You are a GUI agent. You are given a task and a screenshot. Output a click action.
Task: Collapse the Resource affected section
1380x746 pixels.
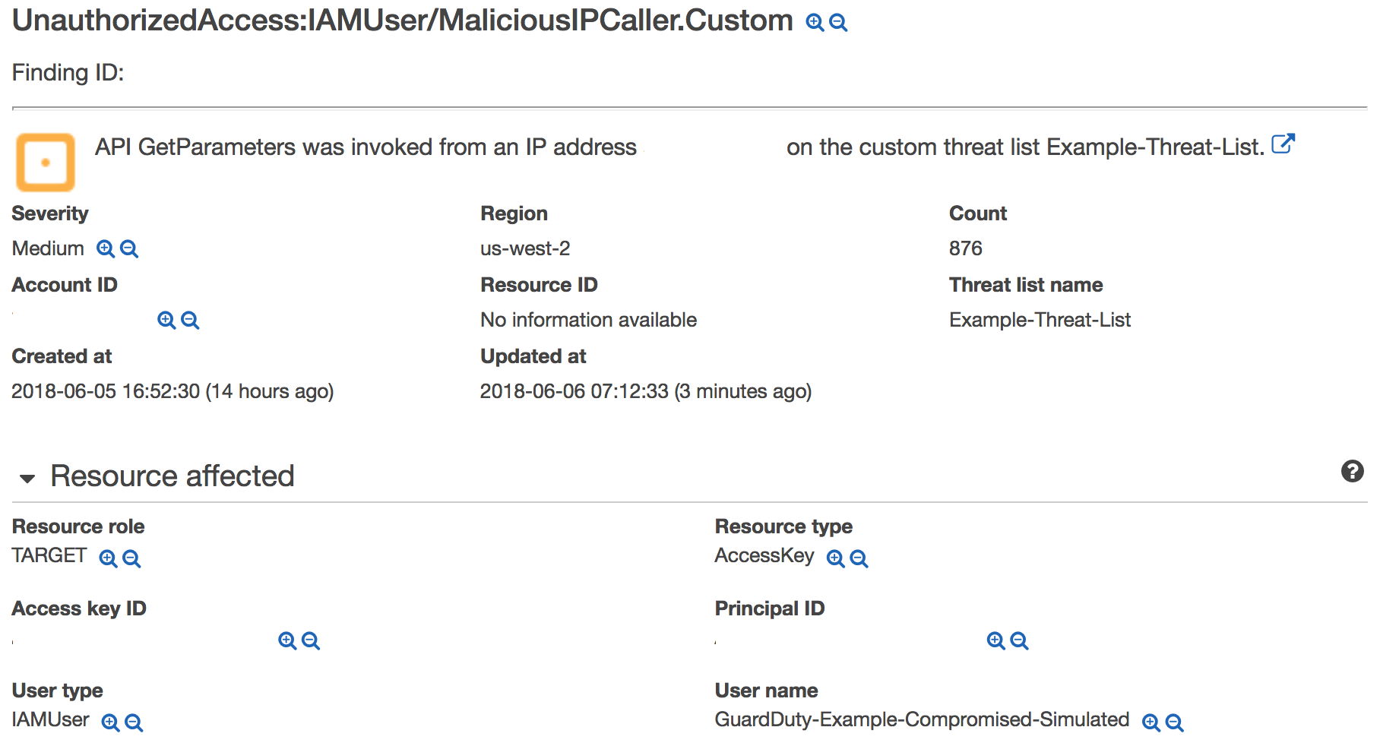27,479
